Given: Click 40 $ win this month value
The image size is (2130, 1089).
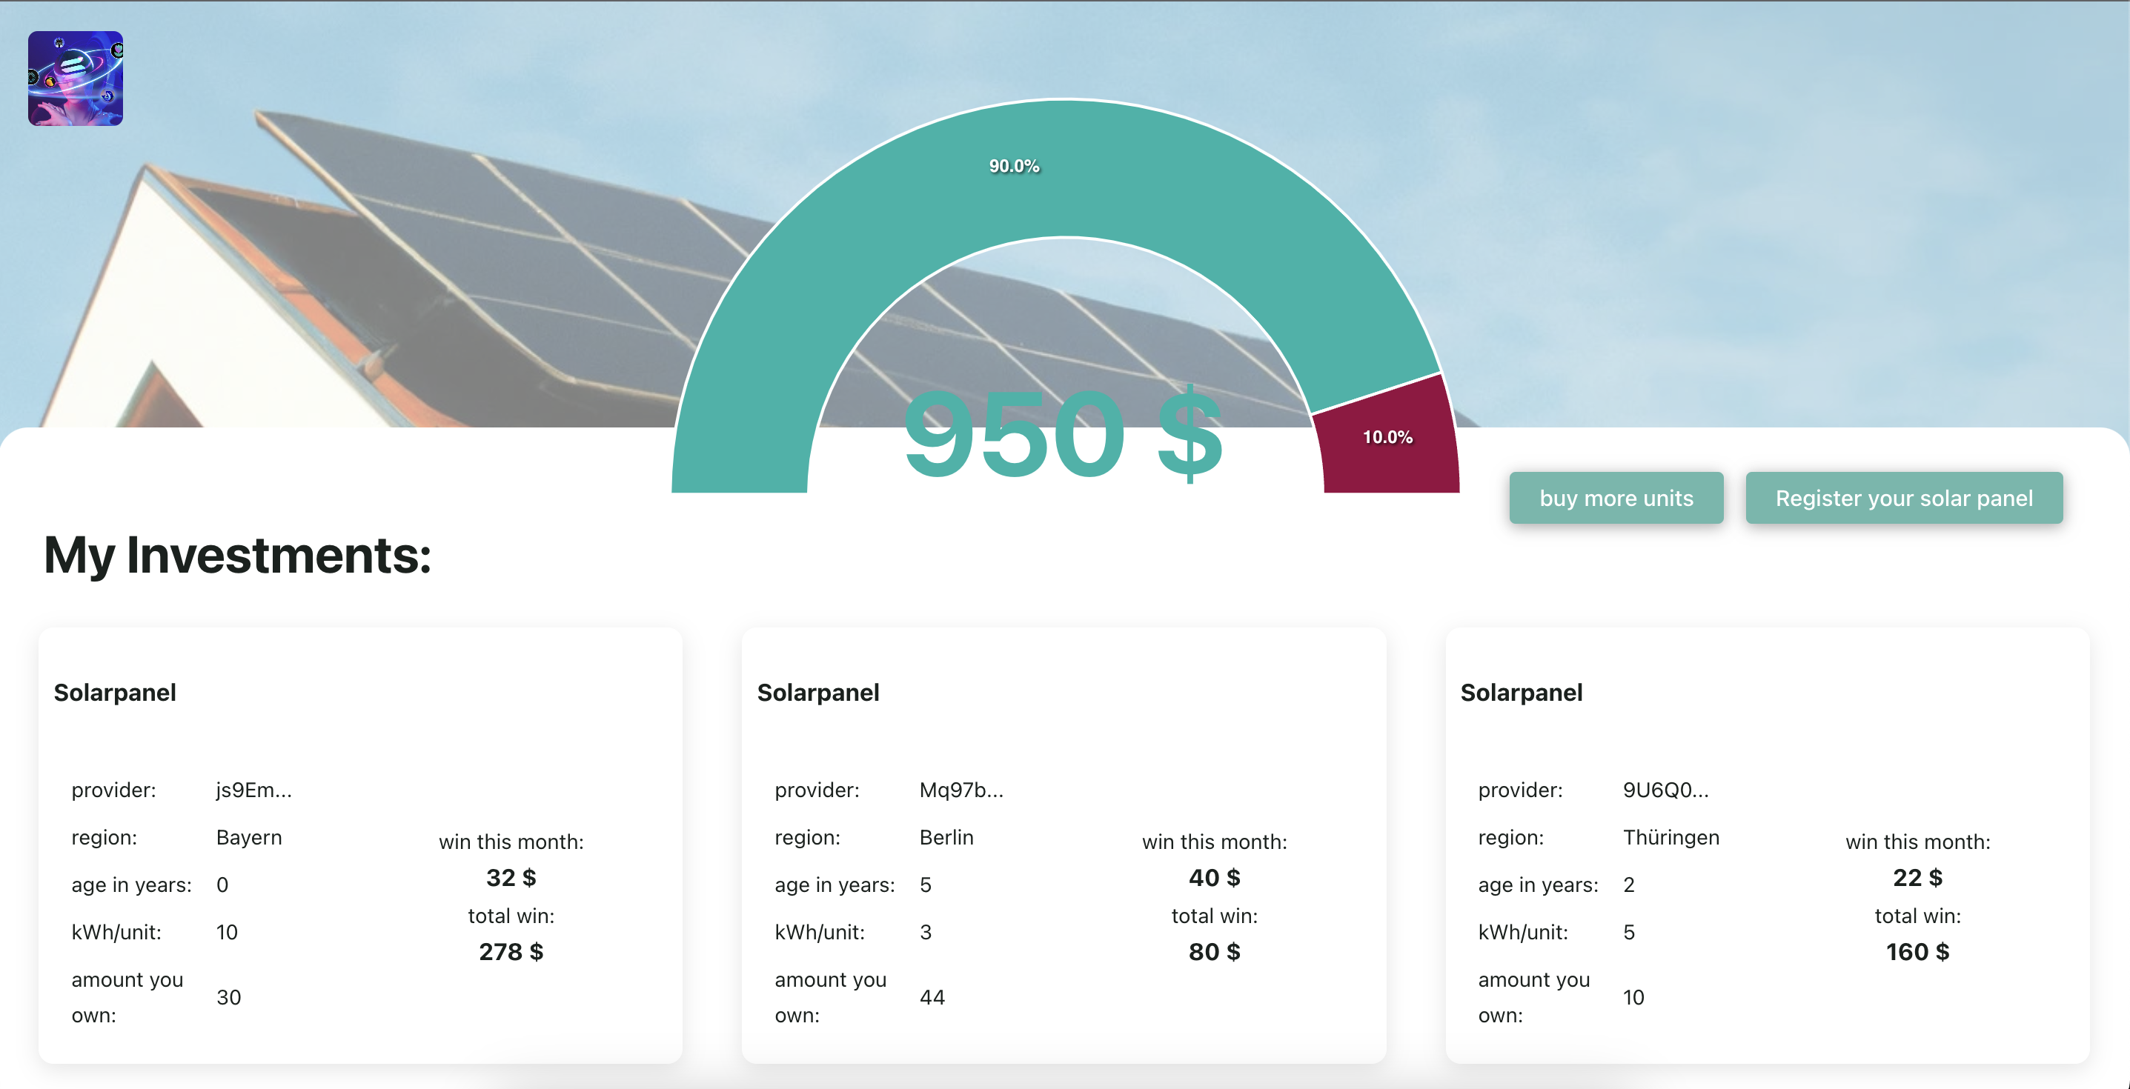Looking at the screenshot, I should pyautogui.click(x=1214, y=877).
